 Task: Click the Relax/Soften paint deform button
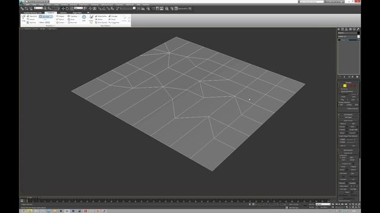[101, 16]
